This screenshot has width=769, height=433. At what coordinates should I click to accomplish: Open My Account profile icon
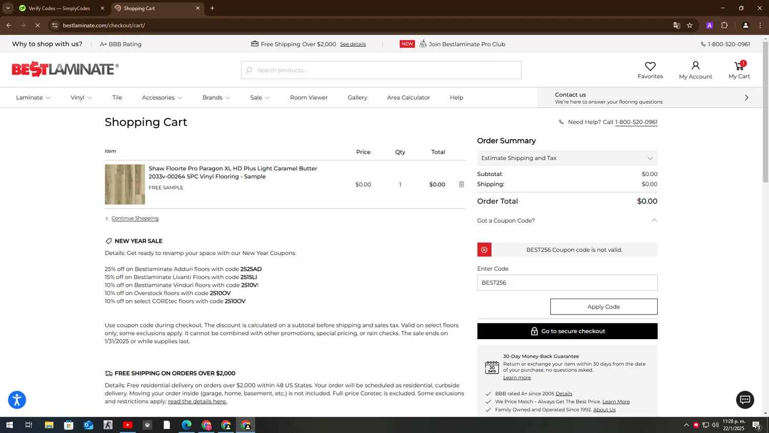pos(695,66)
